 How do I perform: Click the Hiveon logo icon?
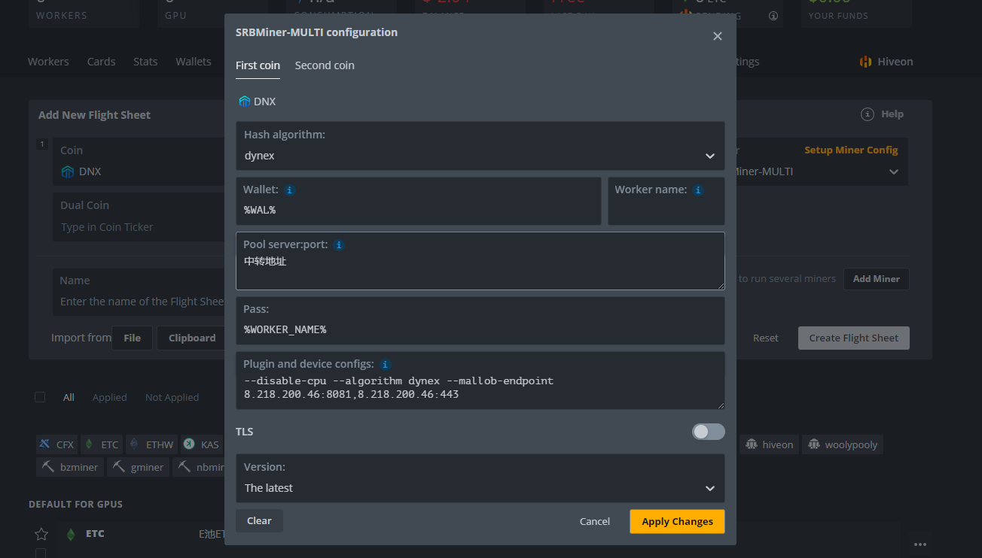point(865,62)
